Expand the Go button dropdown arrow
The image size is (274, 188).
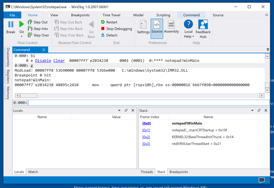coord(22,36)
